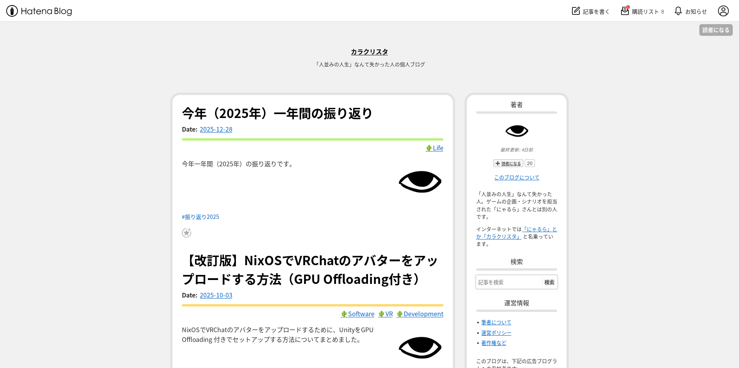739x368 pixels.
Task: Click the 運営情報 sidebar heading
Action: click(517, 303)
